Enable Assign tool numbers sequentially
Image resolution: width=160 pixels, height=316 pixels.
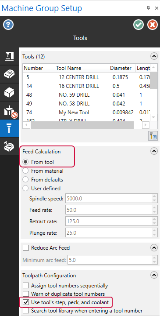26,286
